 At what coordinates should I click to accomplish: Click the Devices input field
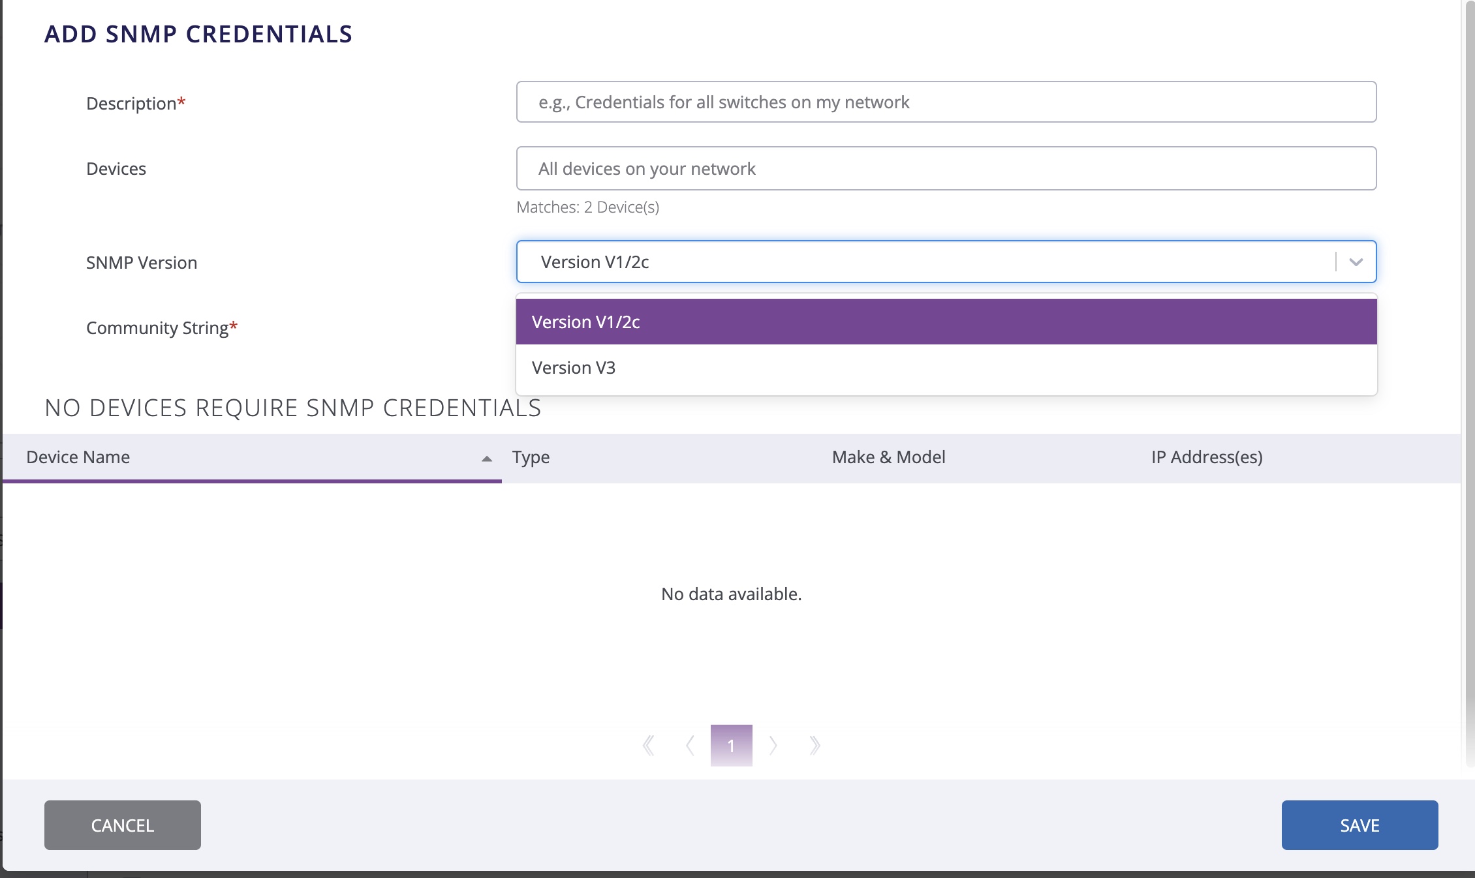(946, 169)
